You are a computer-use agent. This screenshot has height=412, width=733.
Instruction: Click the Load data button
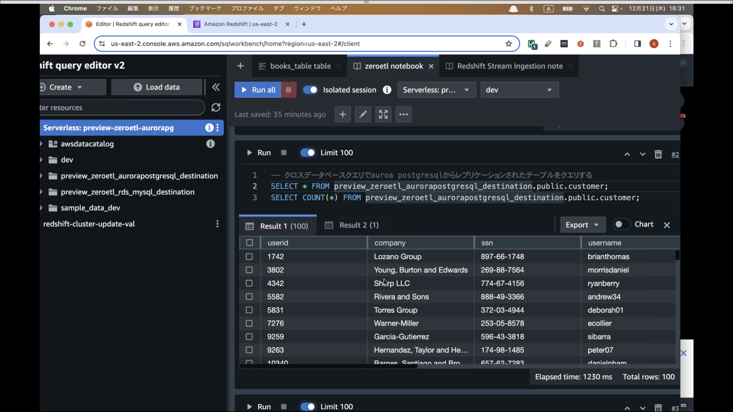[157, 87]
